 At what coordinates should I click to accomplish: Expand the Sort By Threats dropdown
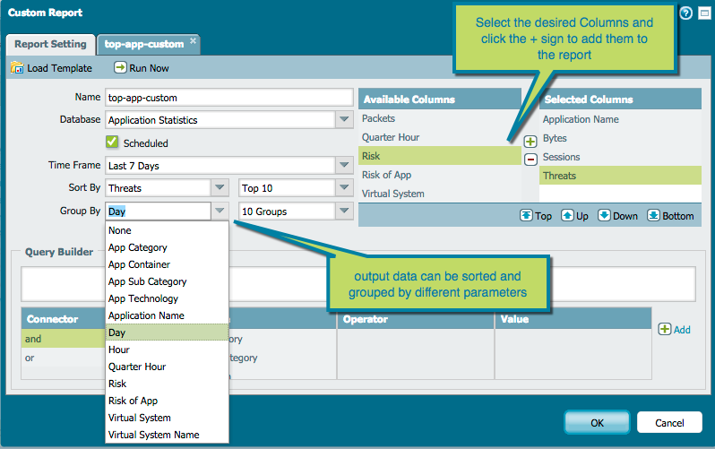[220, 187]
